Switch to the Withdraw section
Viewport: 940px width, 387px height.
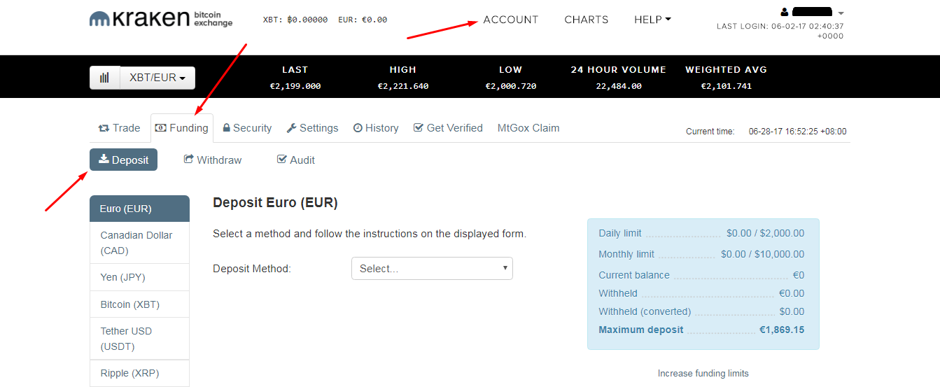(213, 160)
